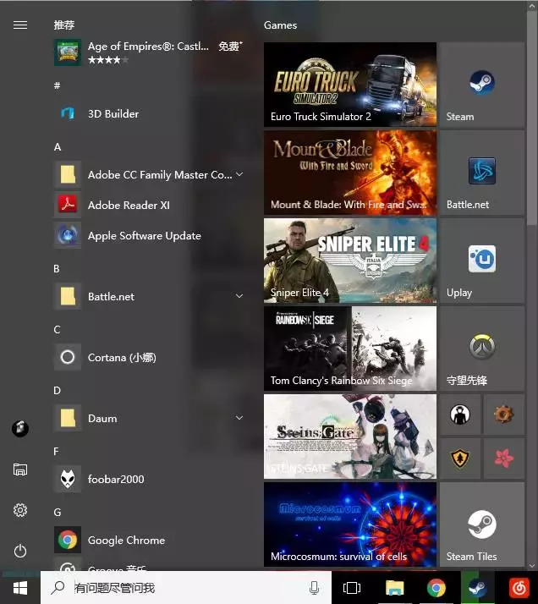Open Adobe Reader XI

point(148,205)
